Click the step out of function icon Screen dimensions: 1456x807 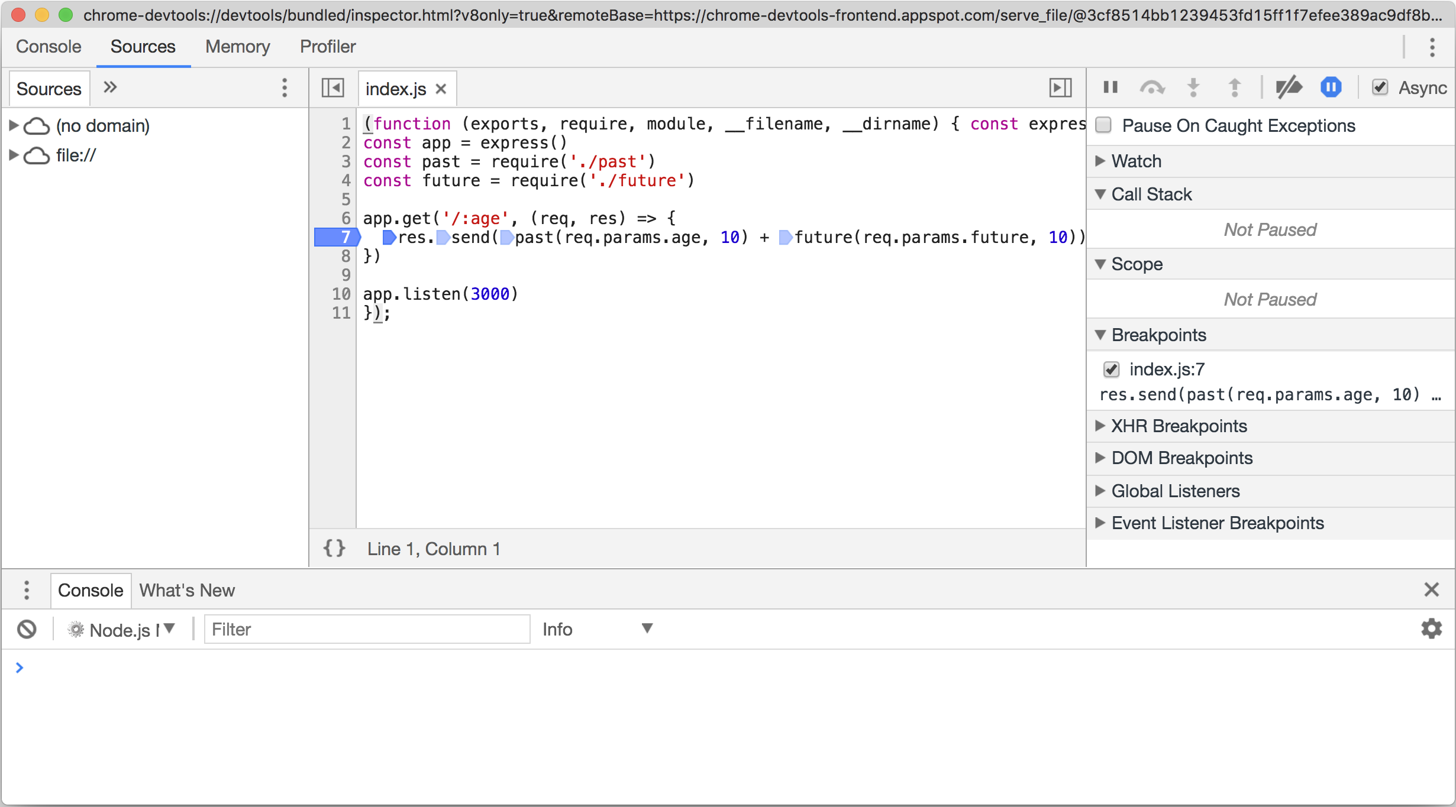1235,87
